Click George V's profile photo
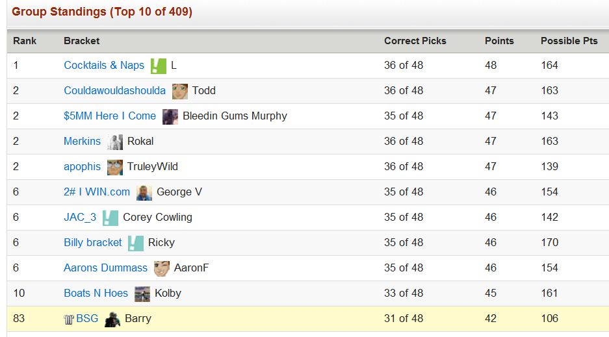Image resolution: width=609 pixels, height=337 pixels. (x=144, y=193)
